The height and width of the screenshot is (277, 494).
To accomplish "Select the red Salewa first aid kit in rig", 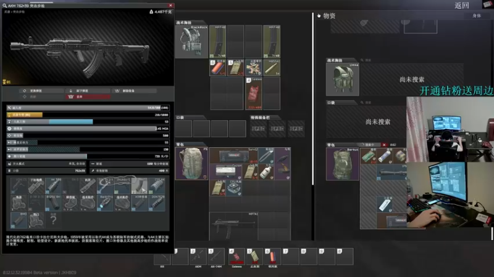I will 254,94.
